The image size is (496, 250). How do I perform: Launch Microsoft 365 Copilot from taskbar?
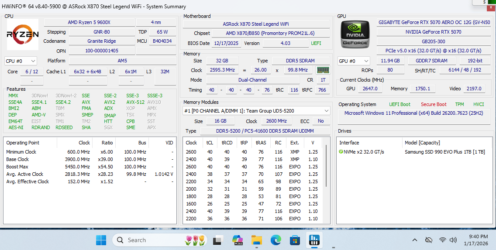click(x=238, y=240)
